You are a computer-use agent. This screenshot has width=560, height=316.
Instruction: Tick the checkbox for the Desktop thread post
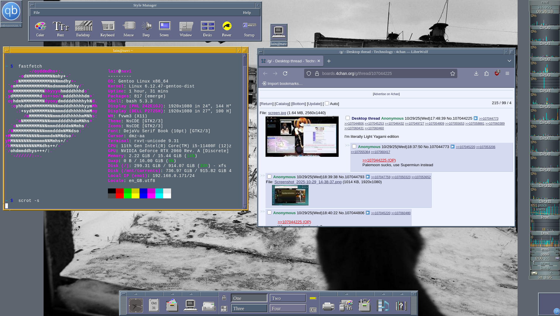coord(348,118)
